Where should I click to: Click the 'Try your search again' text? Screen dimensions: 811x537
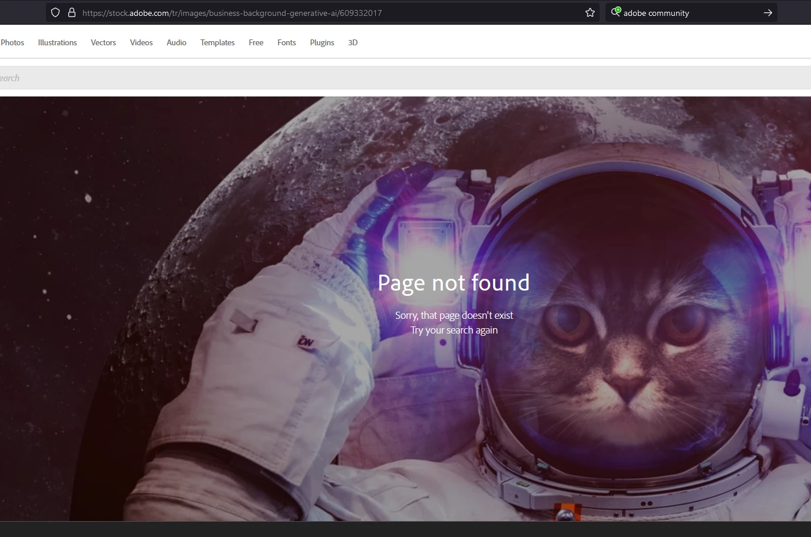[454, 330]
